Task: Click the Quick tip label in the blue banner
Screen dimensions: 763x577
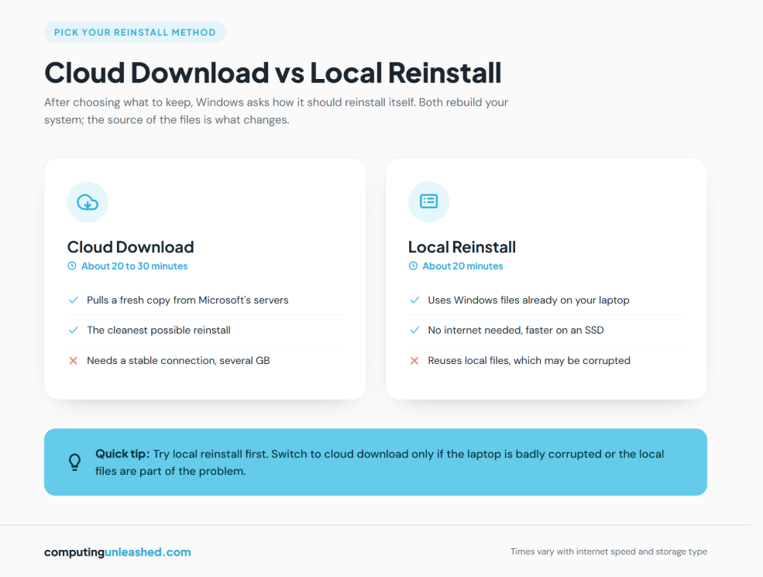Action: coord(122,454)
